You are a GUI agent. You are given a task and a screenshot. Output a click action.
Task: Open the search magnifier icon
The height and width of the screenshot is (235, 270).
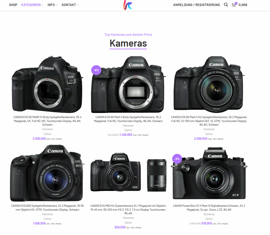[x=226, y=5]
